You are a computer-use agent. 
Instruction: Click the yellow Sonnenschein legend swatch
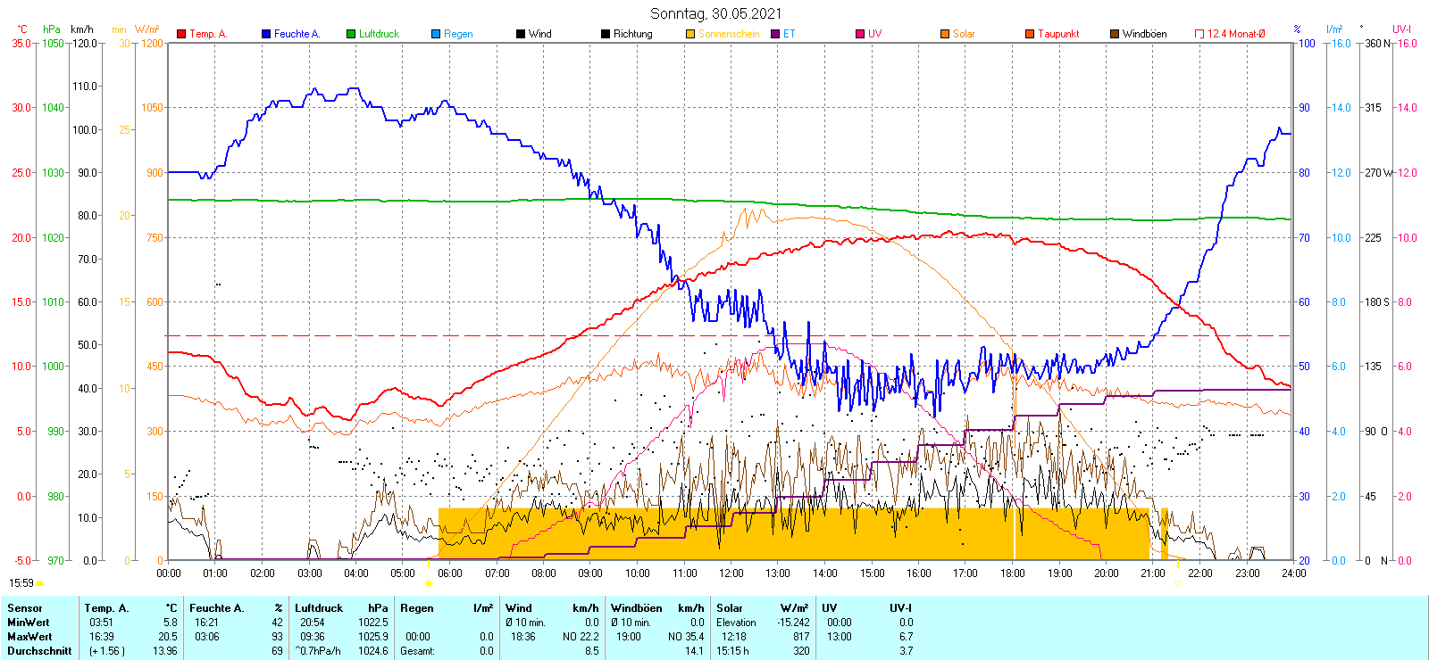point(690,34)
